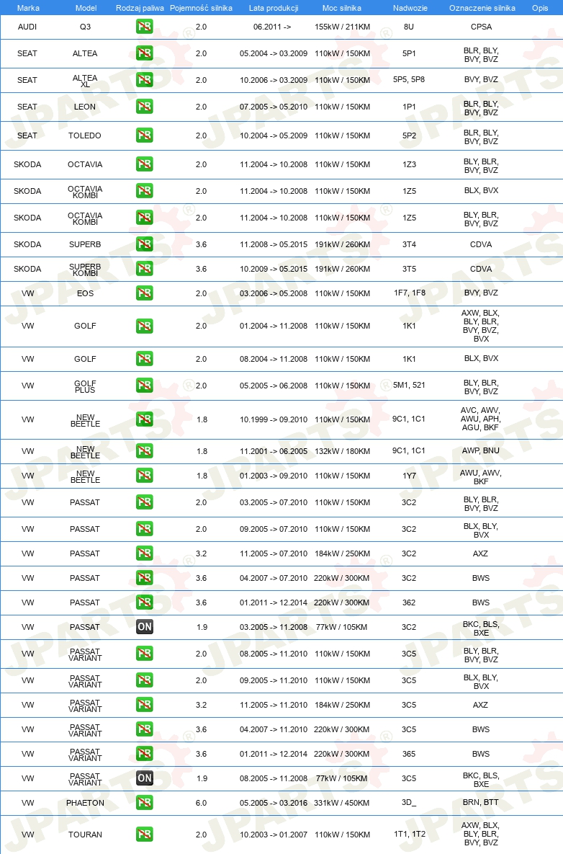Click fuel icon in PASSAT VARIANT 365 row
This screenshot has height=854, width=563.
click(x=144, y=755)
